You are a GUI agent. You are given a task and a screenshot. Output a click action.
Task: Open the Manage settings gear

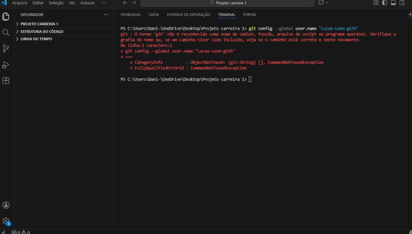6,221
